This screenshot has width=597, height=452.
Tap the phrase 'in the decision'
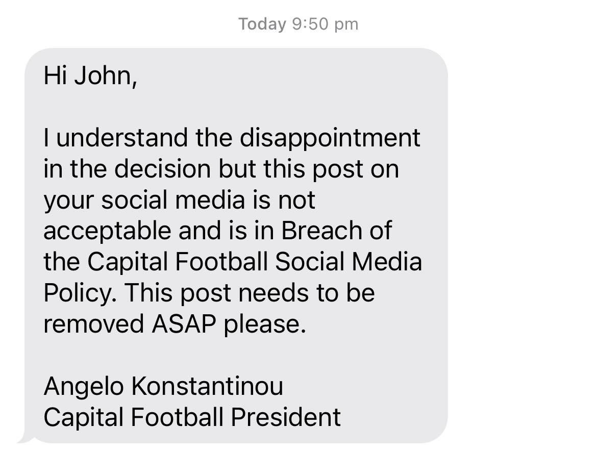pos(127,169)
